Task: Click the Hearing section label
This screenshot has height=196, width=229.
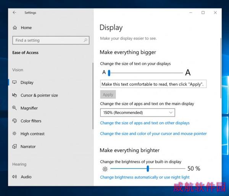Action: click(x=19, y=164)
